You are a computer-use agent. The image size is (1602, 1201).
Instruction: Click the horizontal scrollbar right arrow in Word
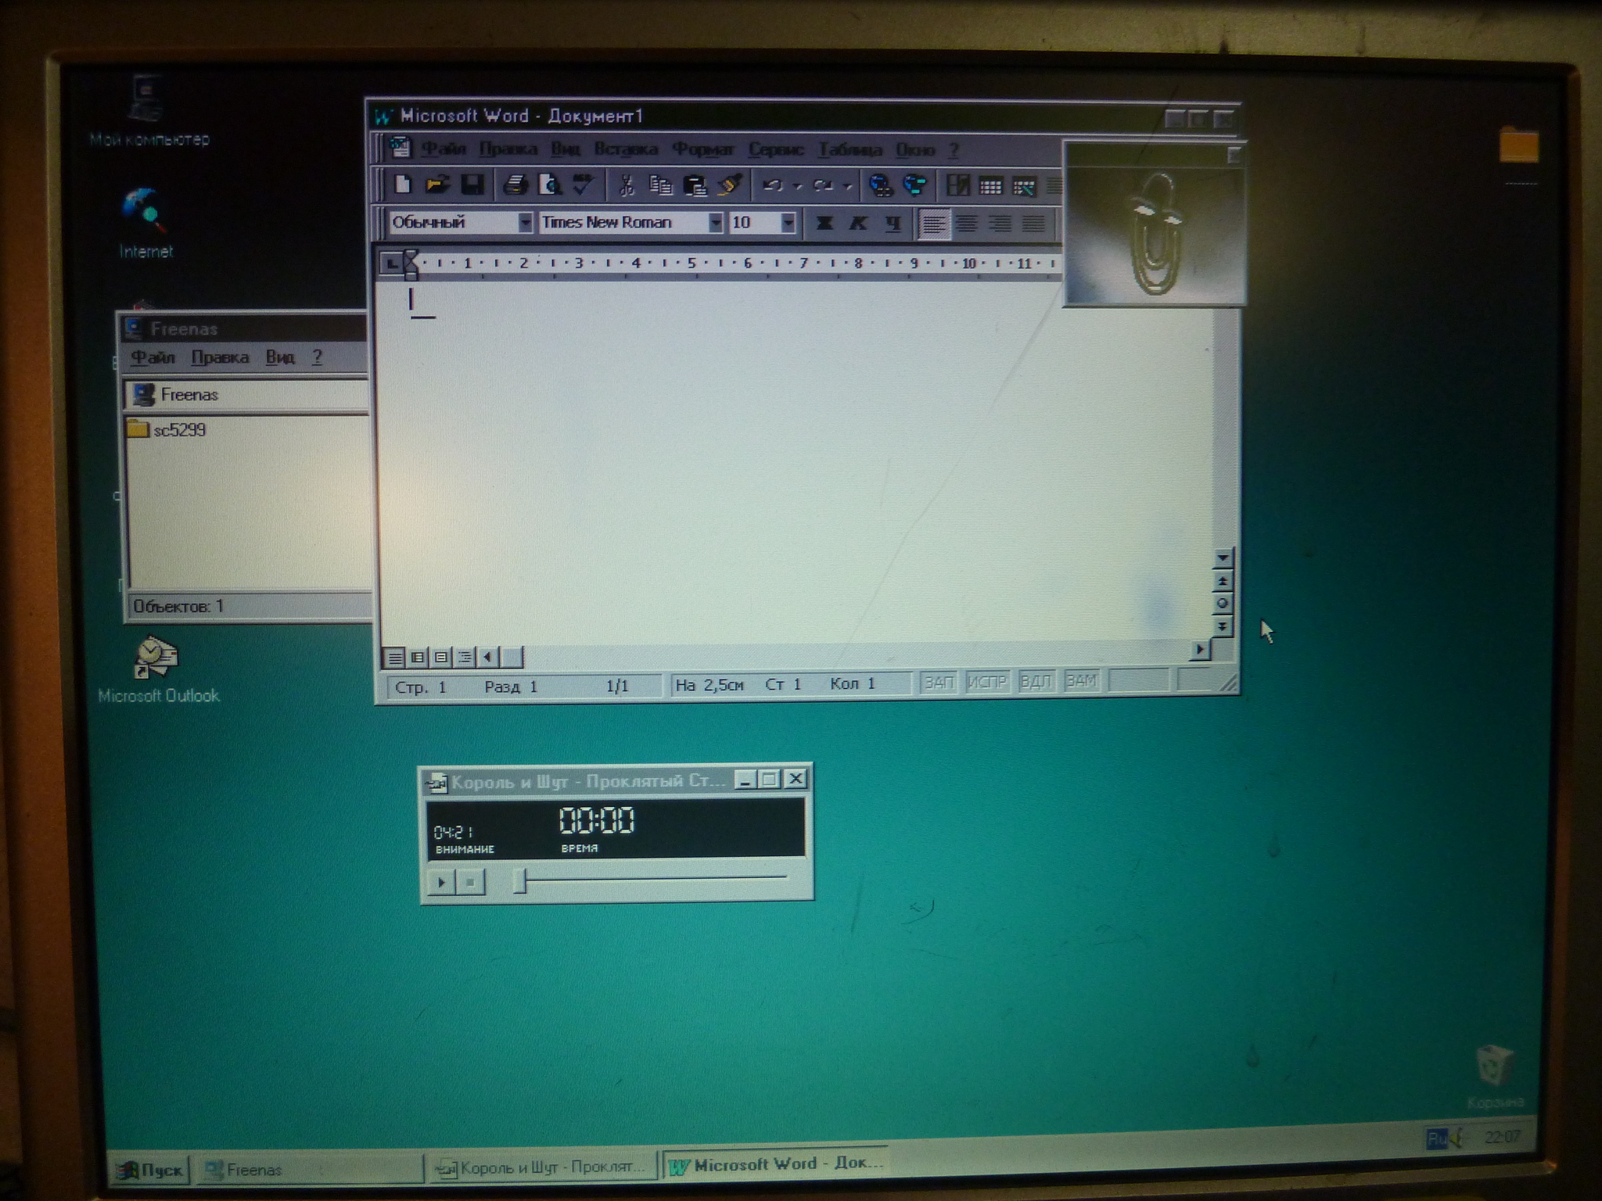(1200, 649)
